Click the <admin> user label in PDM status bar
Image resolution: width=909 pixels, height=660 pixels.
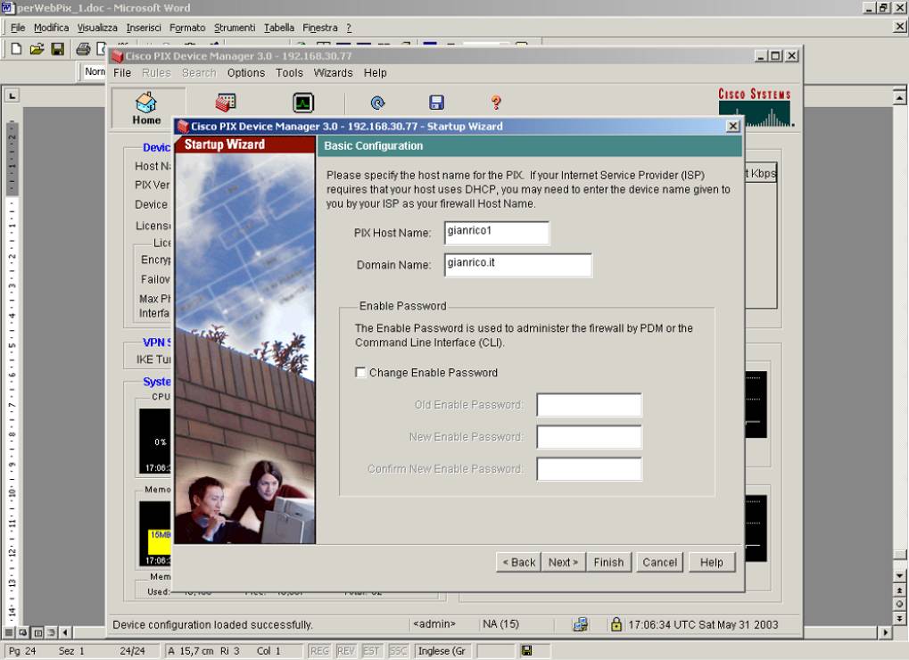(434, 624)
